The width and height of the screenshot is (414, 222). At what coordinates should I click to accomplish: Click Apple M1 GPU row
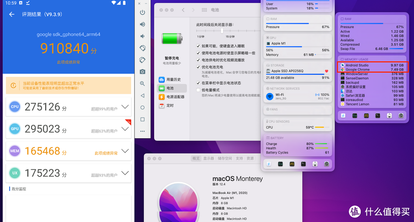point(297,44)
